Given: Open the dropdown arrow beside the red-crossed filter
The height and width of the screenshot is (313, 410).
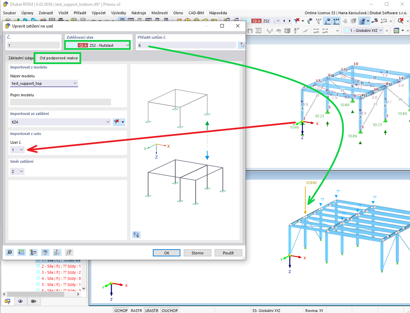Looking at the screenshot, I should 303,21.
